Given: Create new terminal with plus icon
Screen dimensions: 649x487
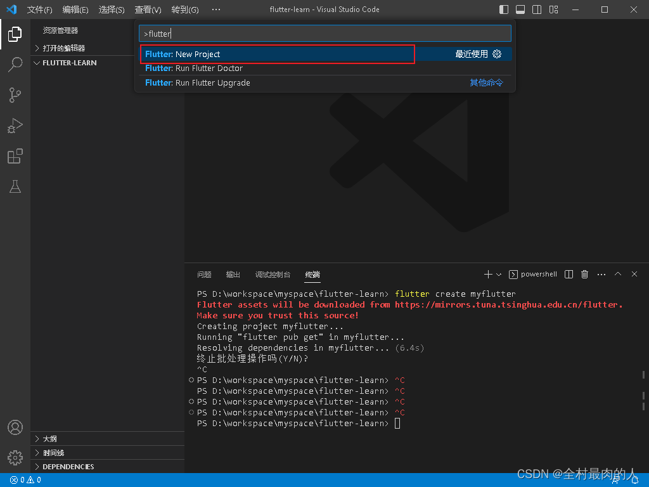Looking at the screenshot, I should point(488,274).
